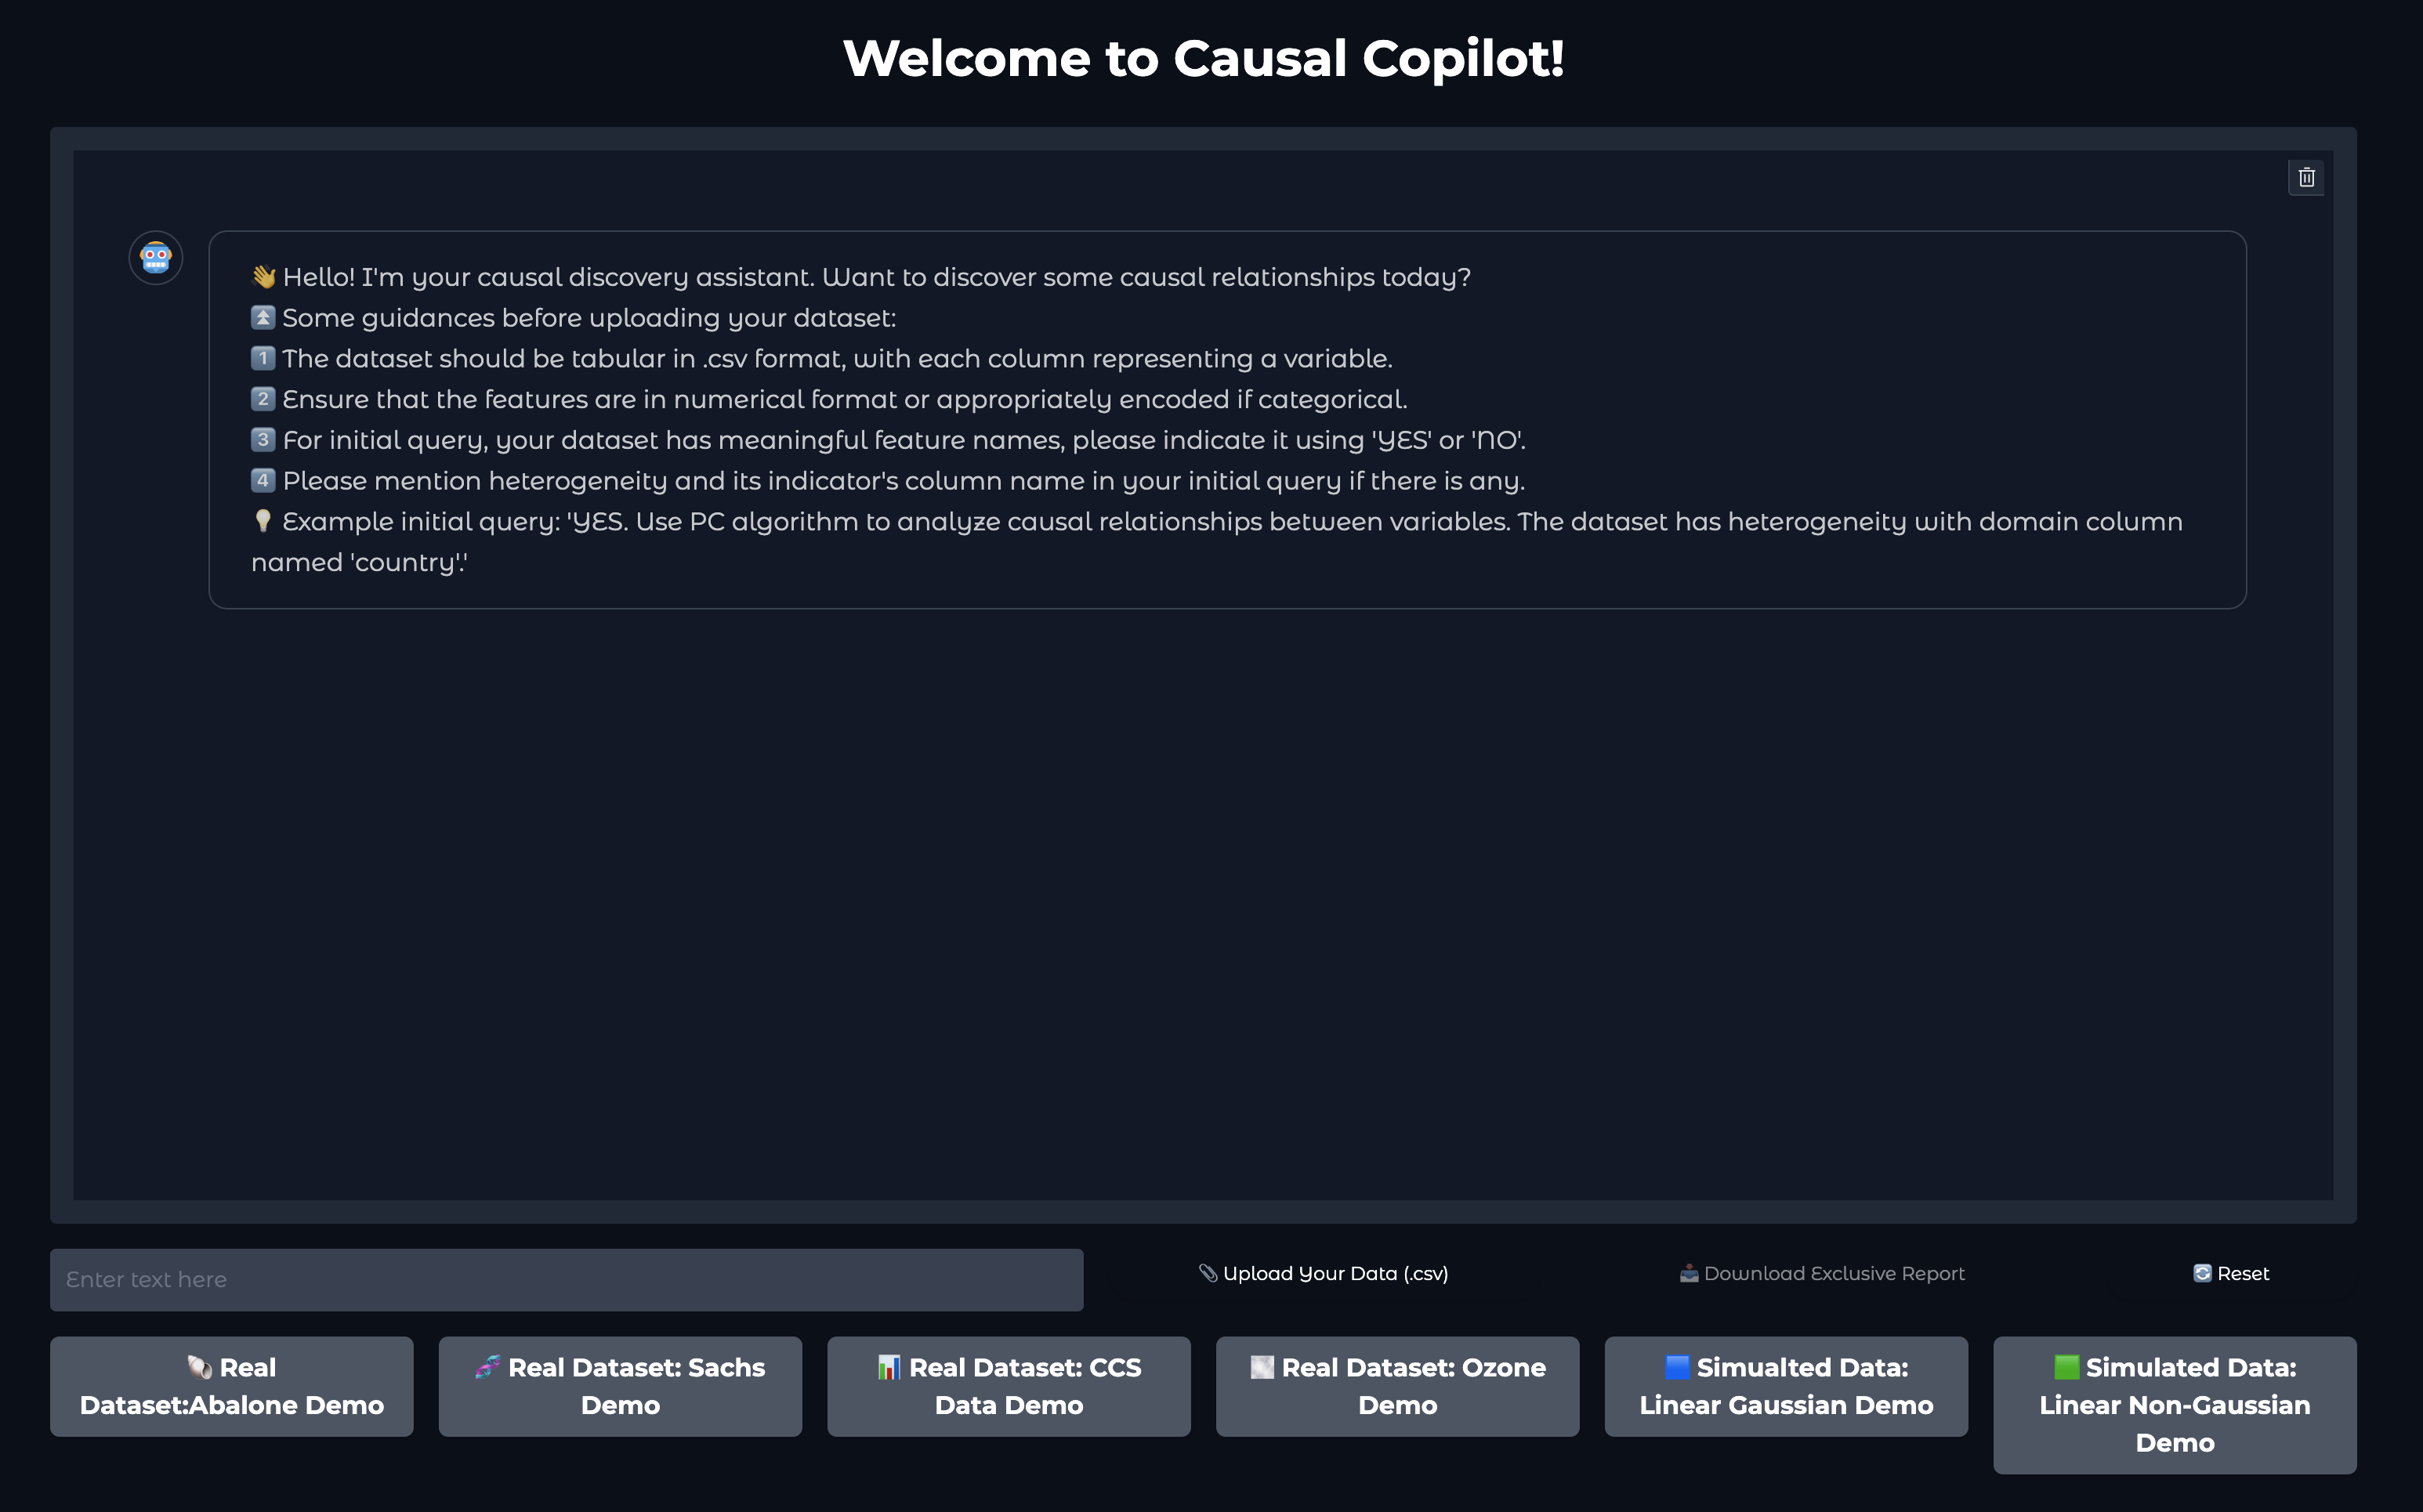2423x1512 pixels.
Task: Click the paperclip icon beside Upload Your Data
Action: pyautogui.click(x=1208, y=1273)
